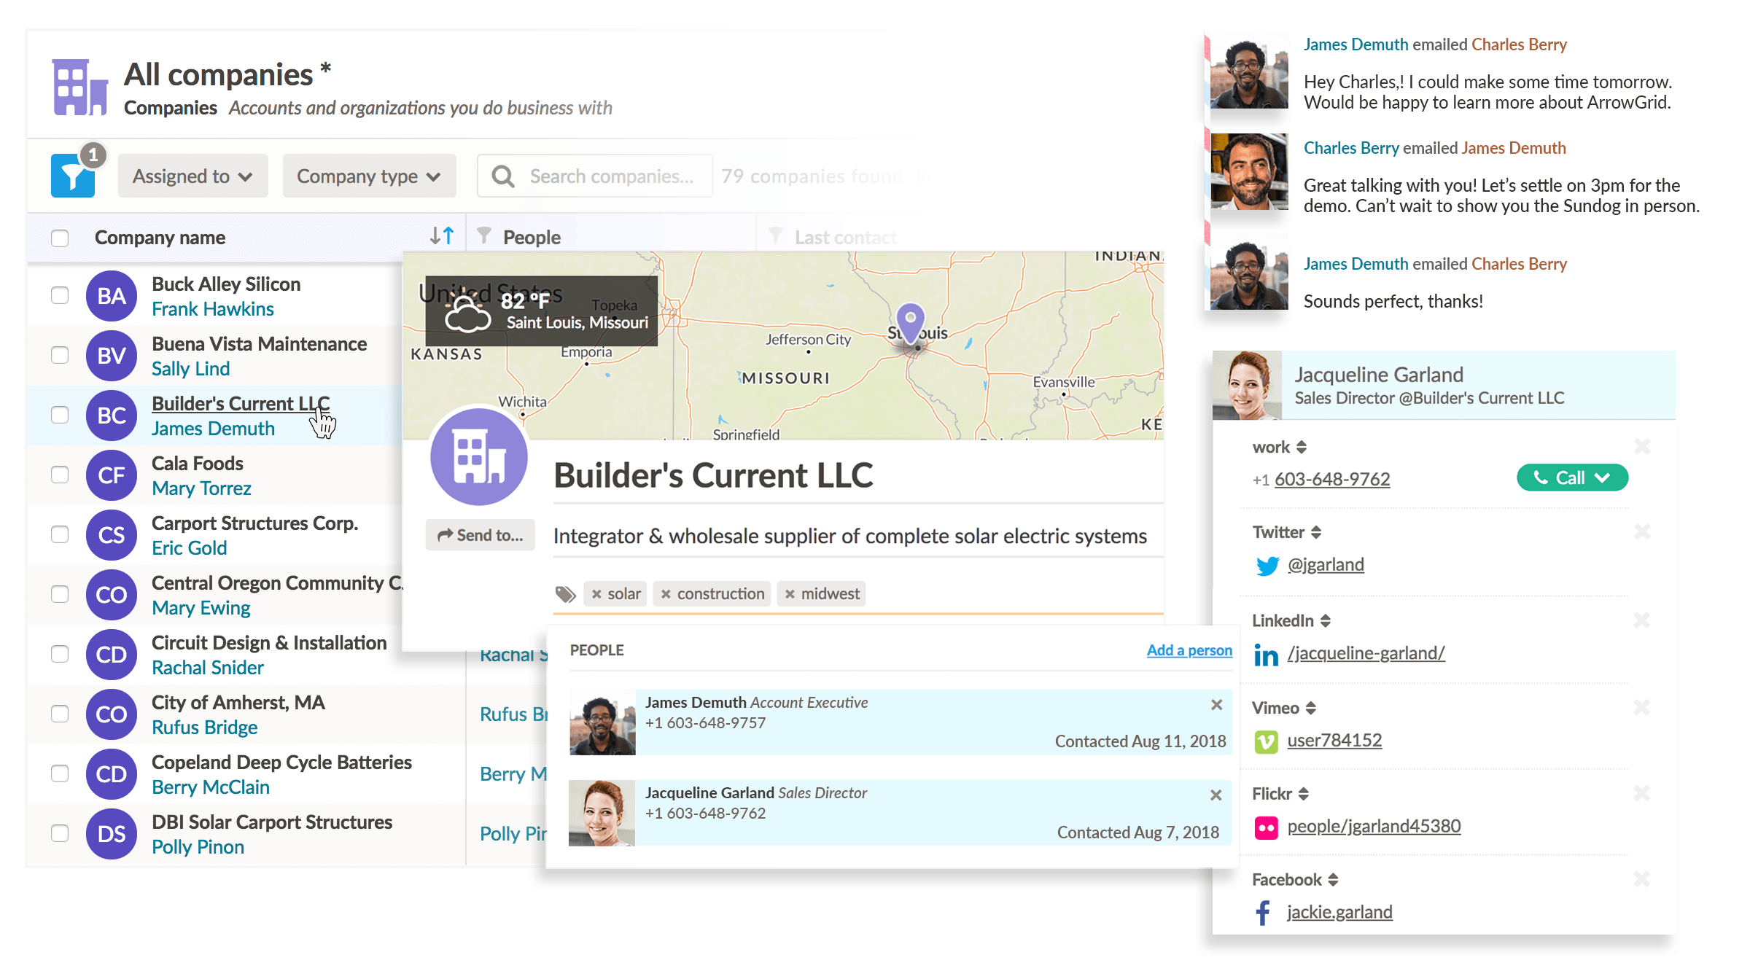The width and height of the screenshot is (1750, 971).
Task: Click the Vimeo icon next to user784152
Action: click(x=1267, y=741)
